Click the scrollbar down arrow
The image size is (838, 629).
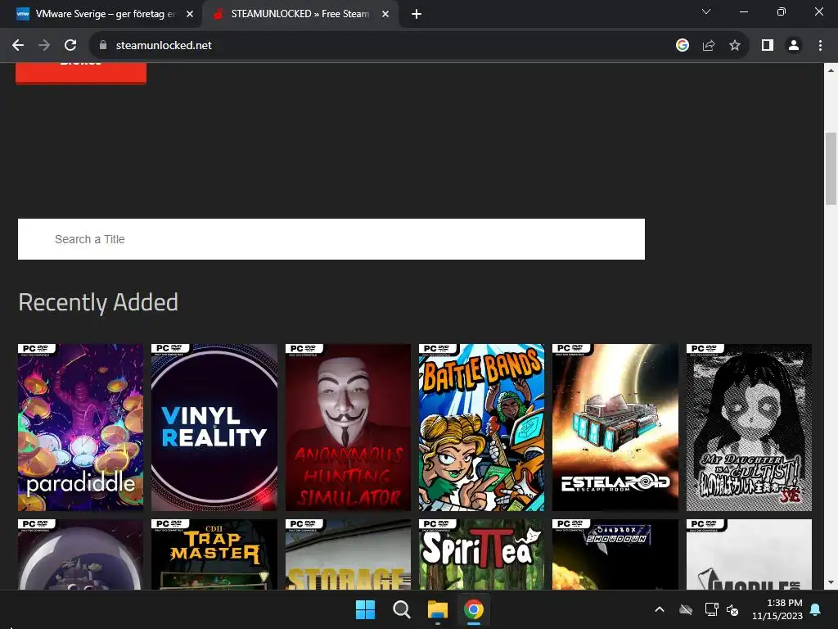click(x=831, y=582)
